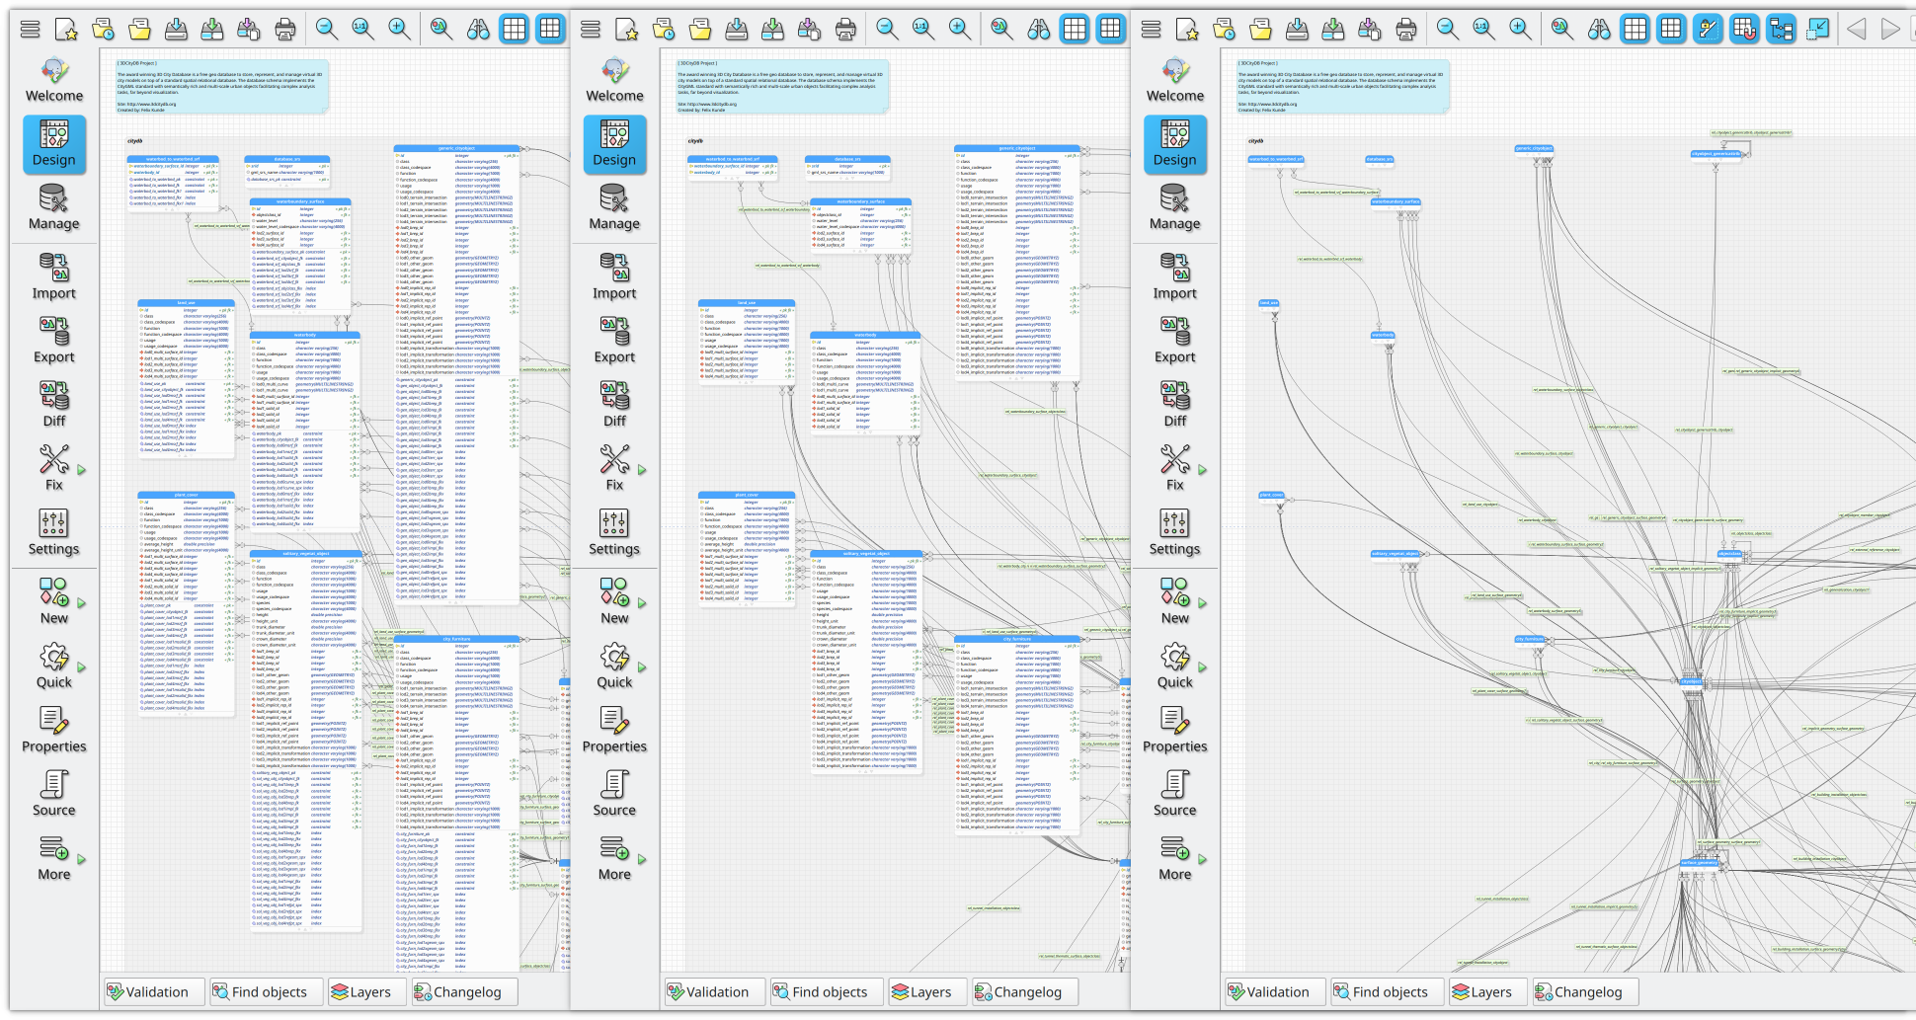This screenshot has height=1020, width=1916.
Task: Open the Layers tab in the left panel
Action: tap(367, 992)
